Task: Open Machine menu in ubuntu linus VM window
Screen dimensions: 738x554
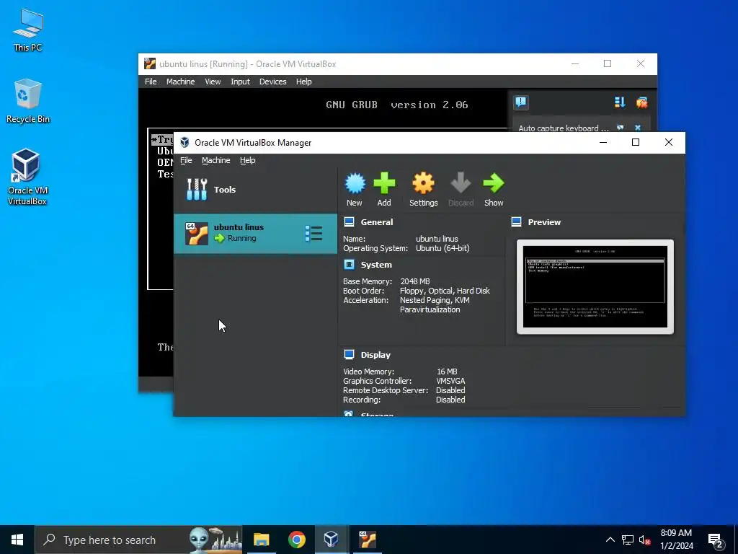Action: [x=180, y=82]
